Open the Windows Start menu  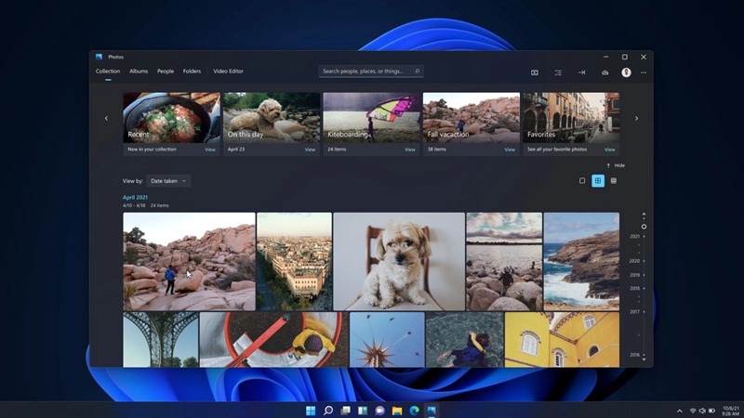click(x=311, y=411)
